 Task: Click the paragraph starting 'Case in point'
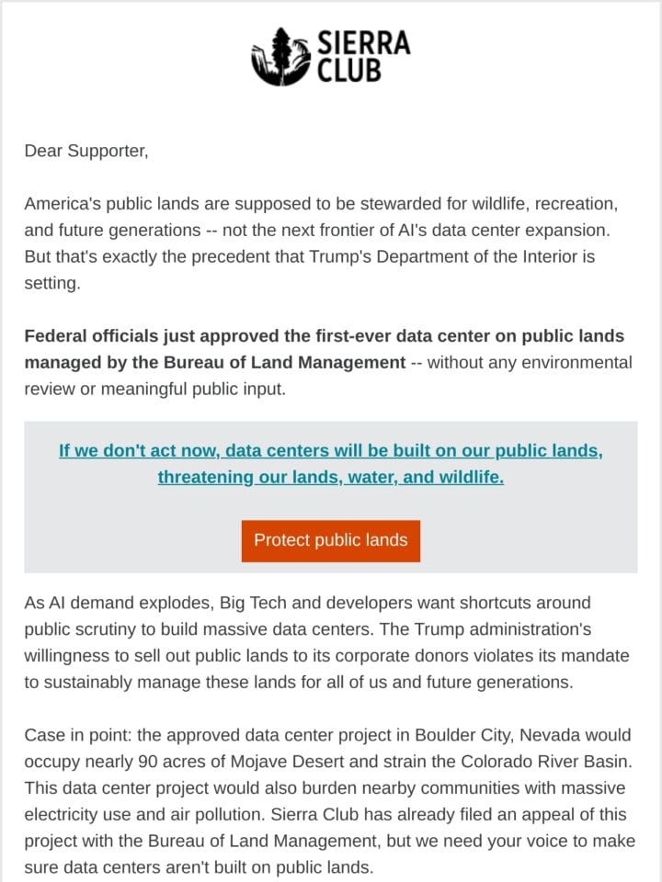pyautogui.click(x=330, y=801)
